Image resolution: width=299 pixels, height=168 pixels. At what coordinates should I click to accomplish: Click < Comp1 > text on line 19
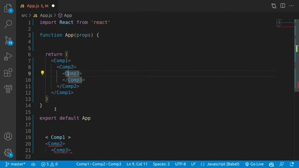coord(58,137)
